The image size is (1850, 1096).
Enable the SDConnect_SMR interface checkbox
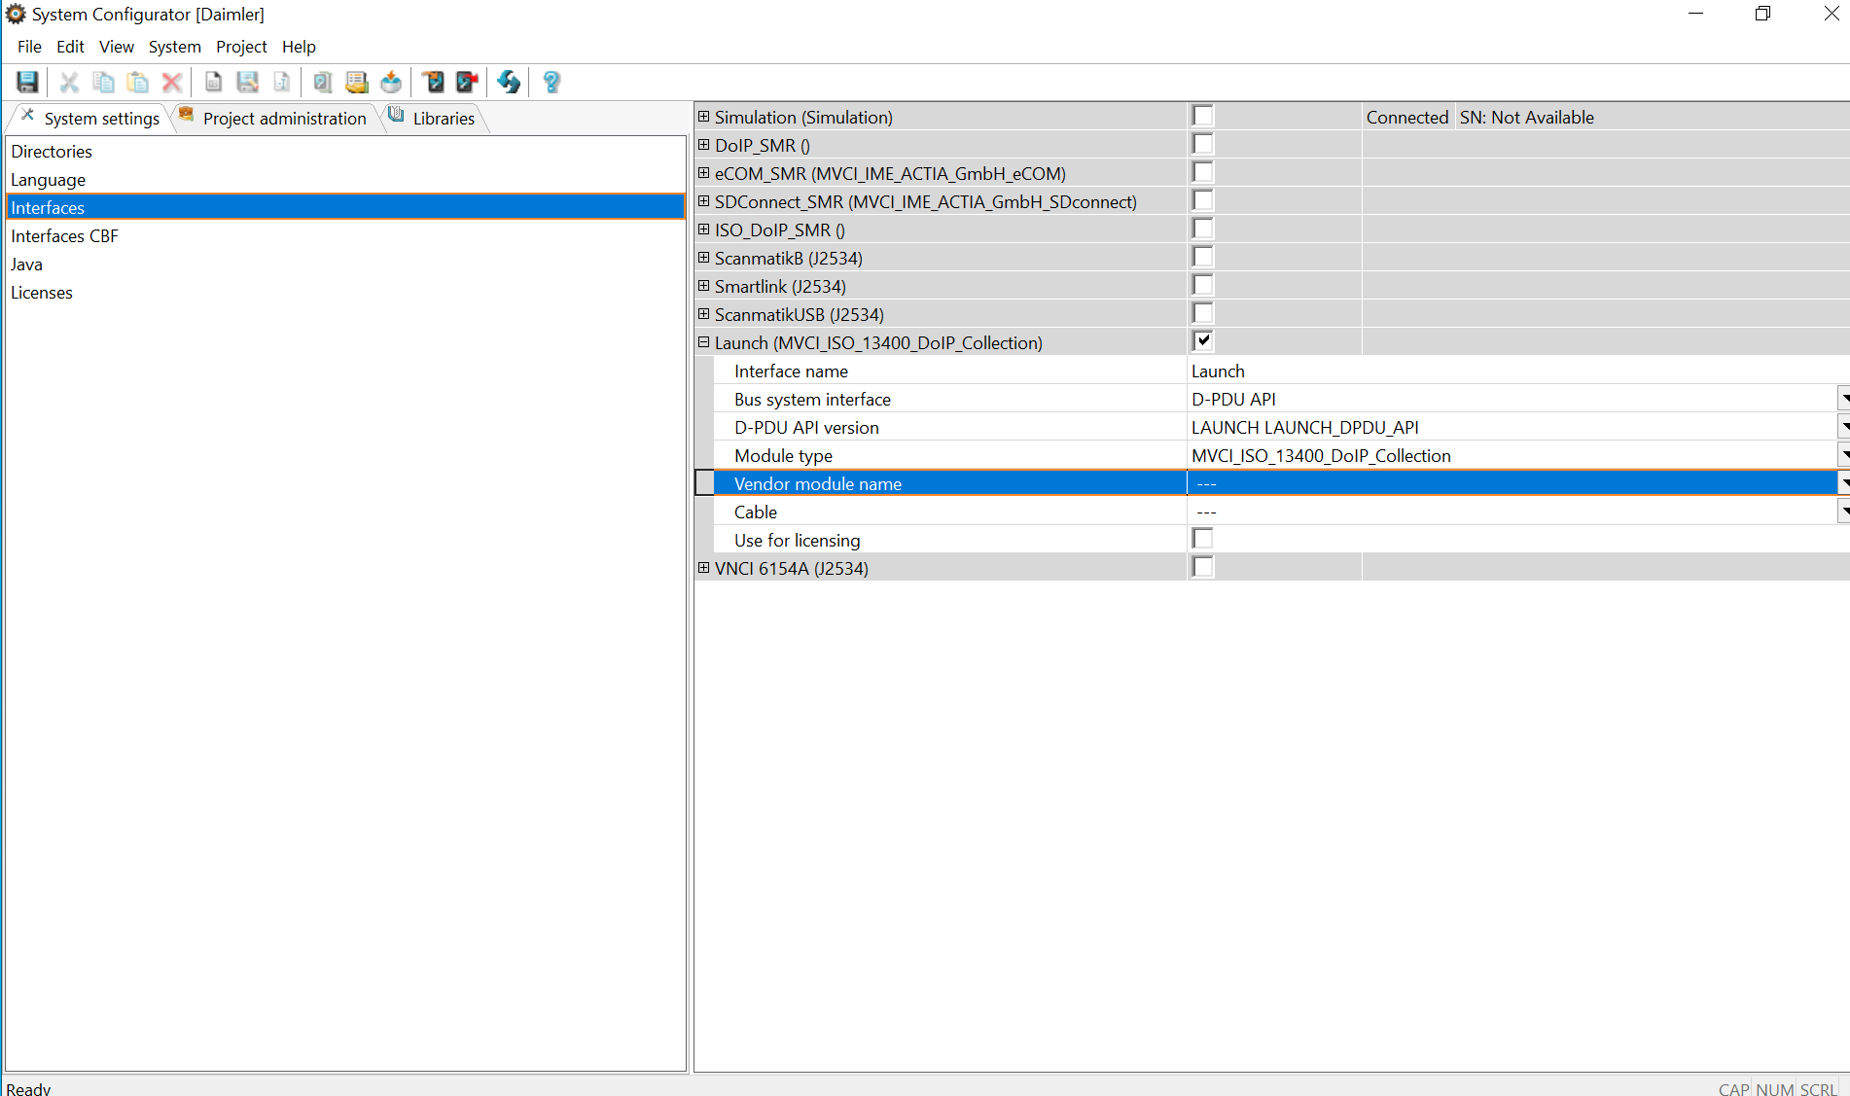(1203, 200)
